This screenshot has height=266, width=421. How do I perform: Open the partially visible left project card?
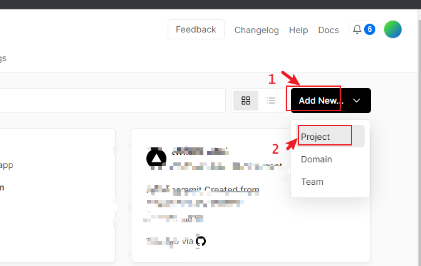click(56, 195)
